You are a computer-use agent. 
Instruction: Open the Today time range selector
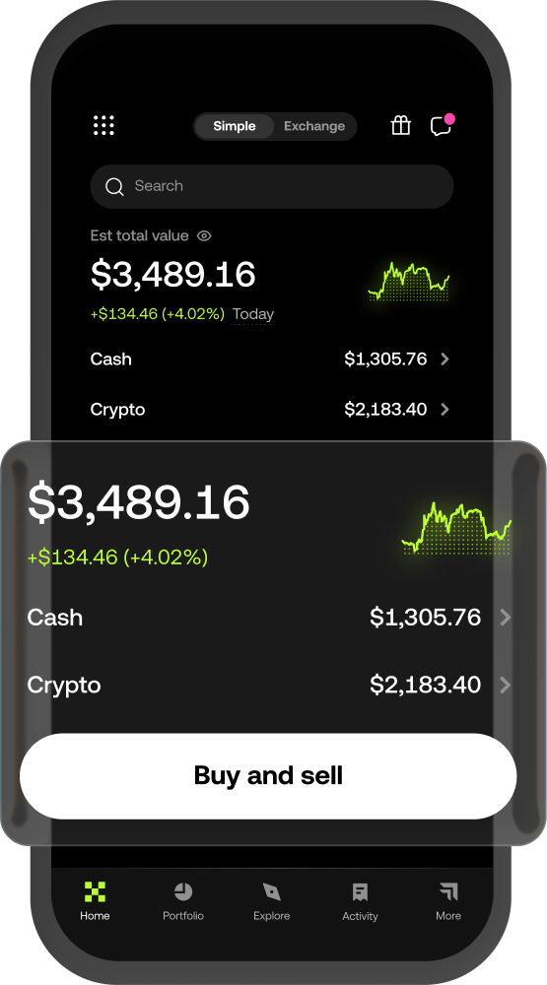(x=252, y=314)
